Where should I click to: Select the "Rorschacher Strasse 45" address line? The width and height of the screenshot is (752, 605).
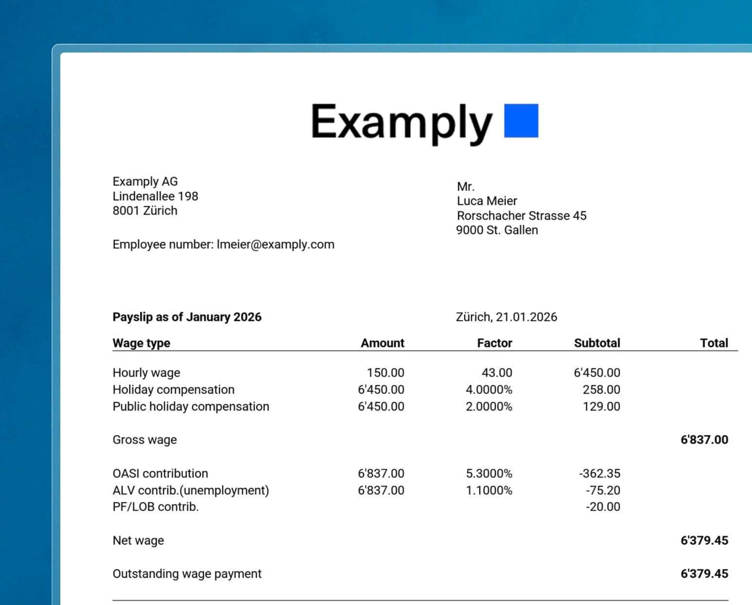(x=521, y=215)
